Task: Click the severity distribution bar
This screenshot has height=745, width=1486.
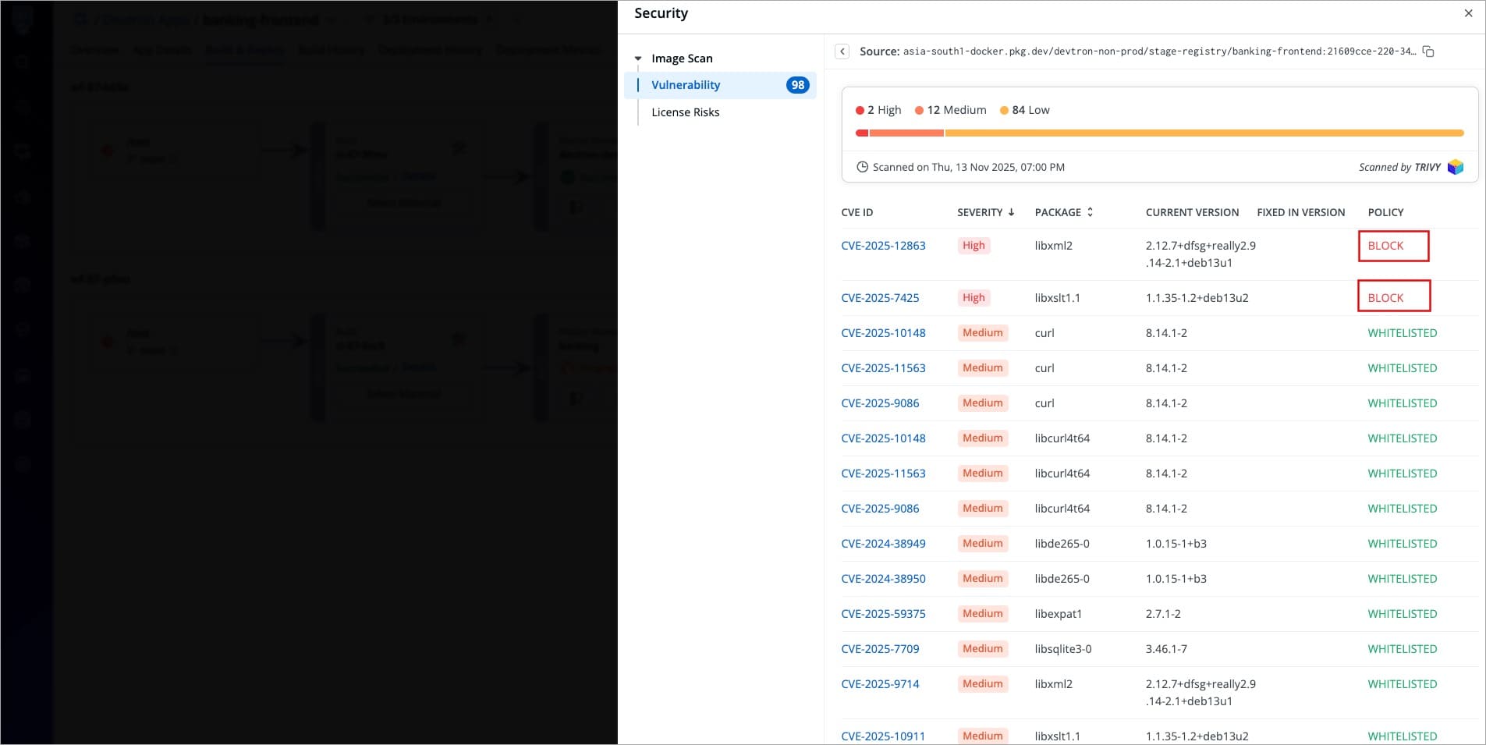Action: [x=1159, y=133]
